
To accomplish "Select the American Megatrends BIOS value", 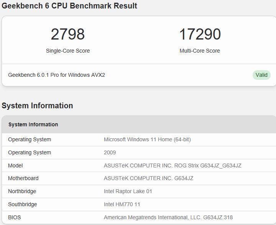I will (x=168, y=217).
